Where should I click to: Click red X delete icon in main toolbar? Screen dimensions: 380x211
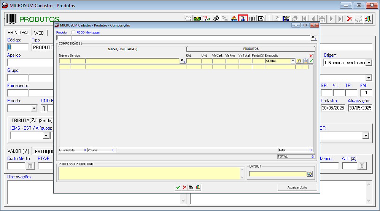pyautogui.click(x=350, y=19)
